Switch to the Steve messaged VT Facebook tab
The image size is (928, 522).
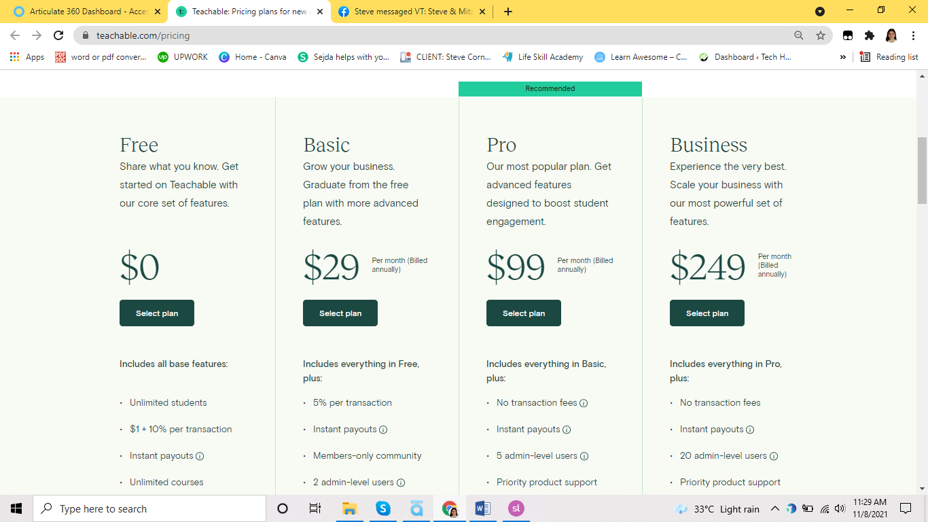[x=412, y=12]
